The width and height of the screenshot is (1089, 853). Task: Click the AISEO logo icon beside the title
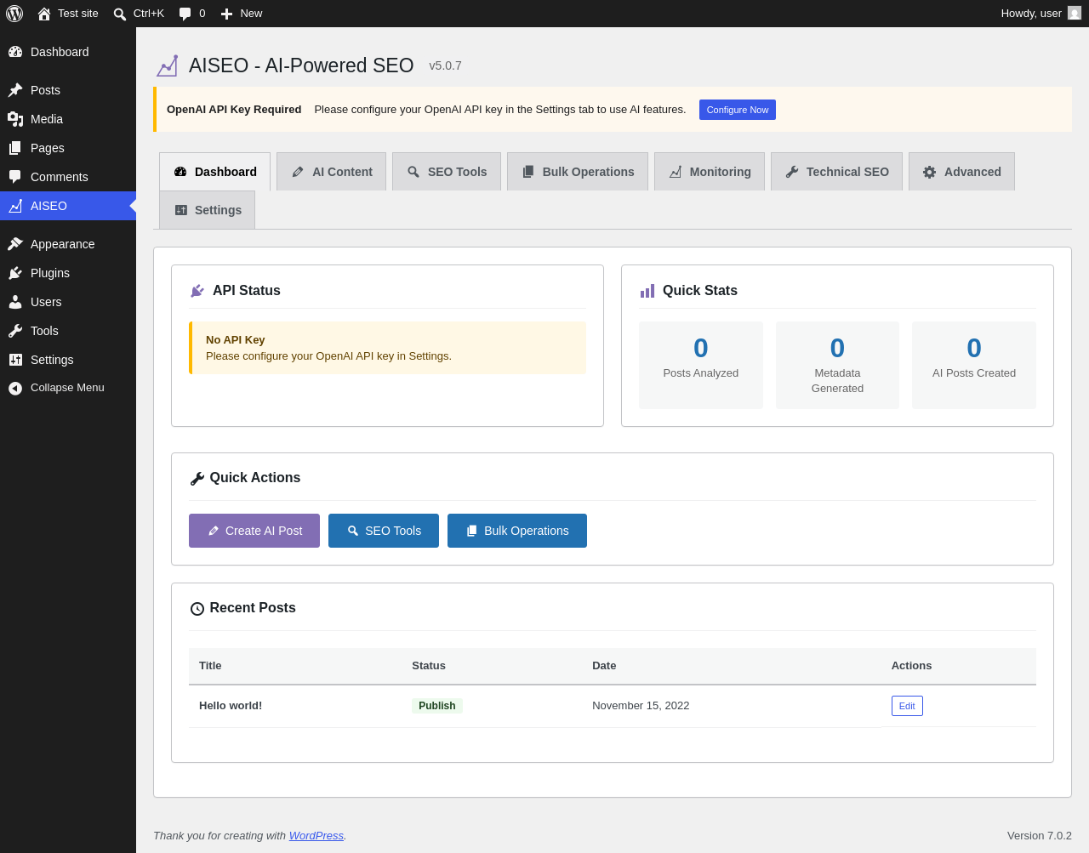click(168, 65)
